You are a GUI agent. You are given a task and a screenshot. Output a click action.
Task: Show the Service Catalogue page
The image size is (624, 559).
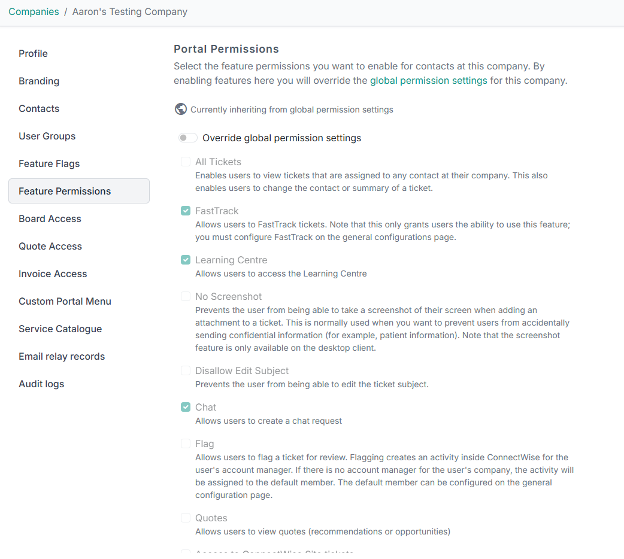coord(60,329)
